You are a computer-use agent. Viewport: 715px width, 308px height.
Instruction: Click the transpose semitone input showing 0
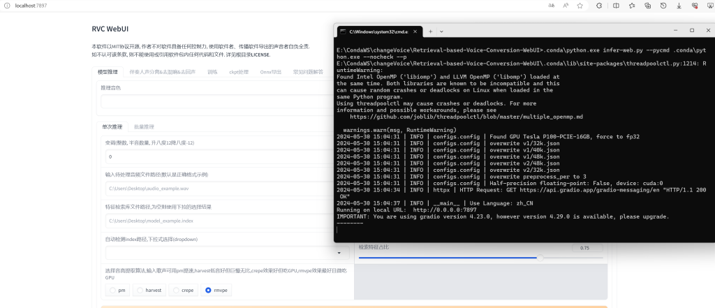220,156
